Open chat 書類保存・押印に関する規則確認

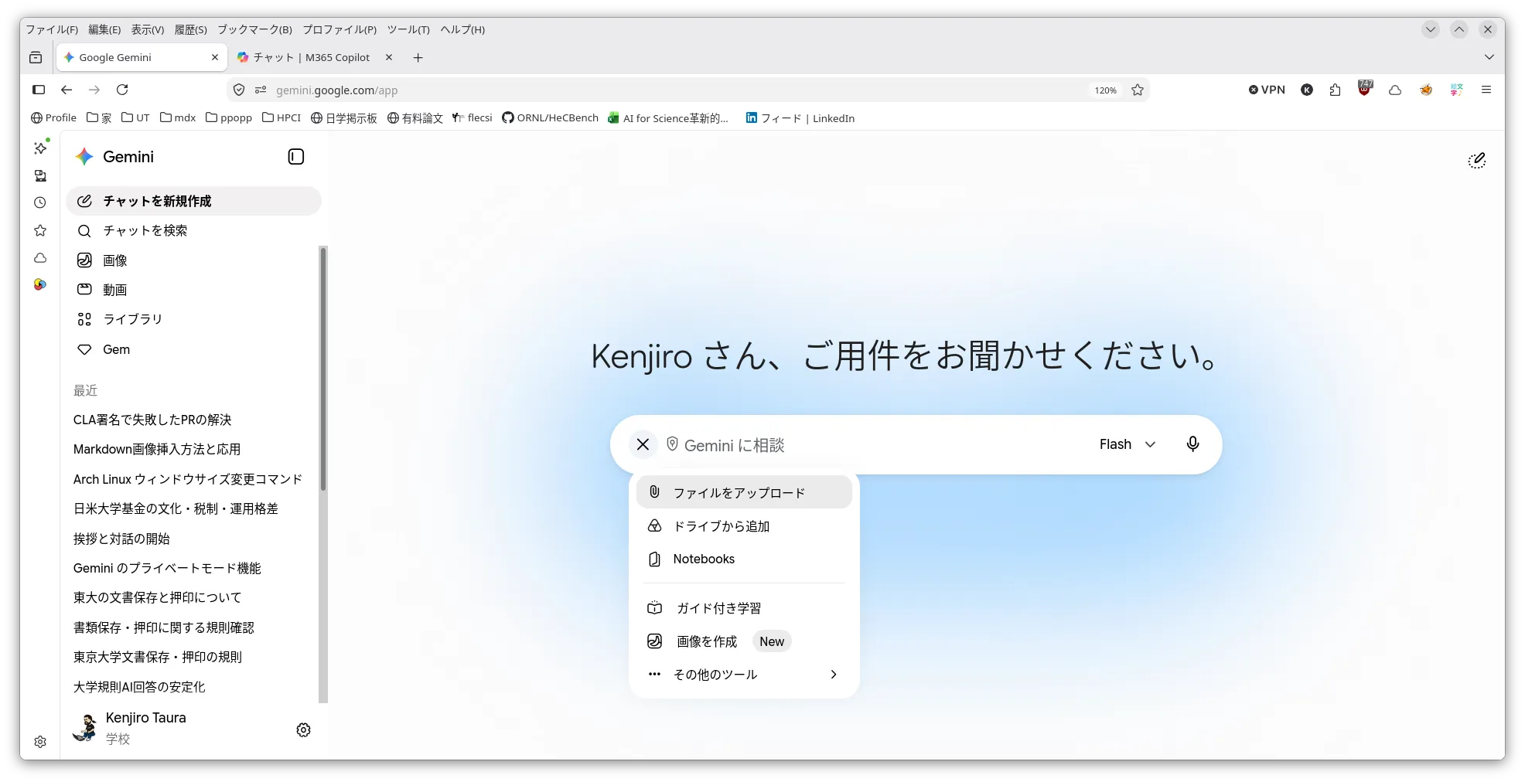click(x=164, y=627)
